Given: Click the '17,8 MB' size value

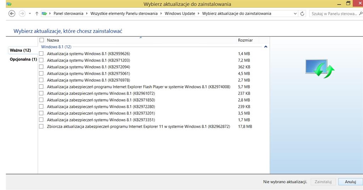Looking at the screenshot, I should point(245,127).
